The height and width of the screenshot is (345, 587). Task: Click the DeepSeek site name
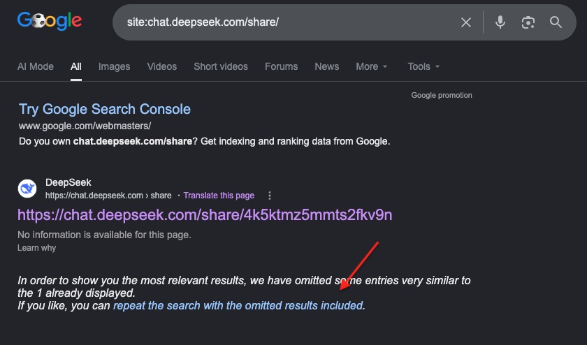[x=68, y=182]
